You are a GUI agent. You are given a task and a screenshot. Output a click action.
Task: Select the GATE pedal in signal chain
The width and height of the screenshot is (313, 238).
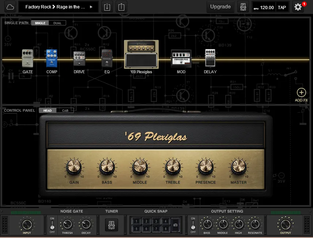pyautogui.click(x=27, y=58)
